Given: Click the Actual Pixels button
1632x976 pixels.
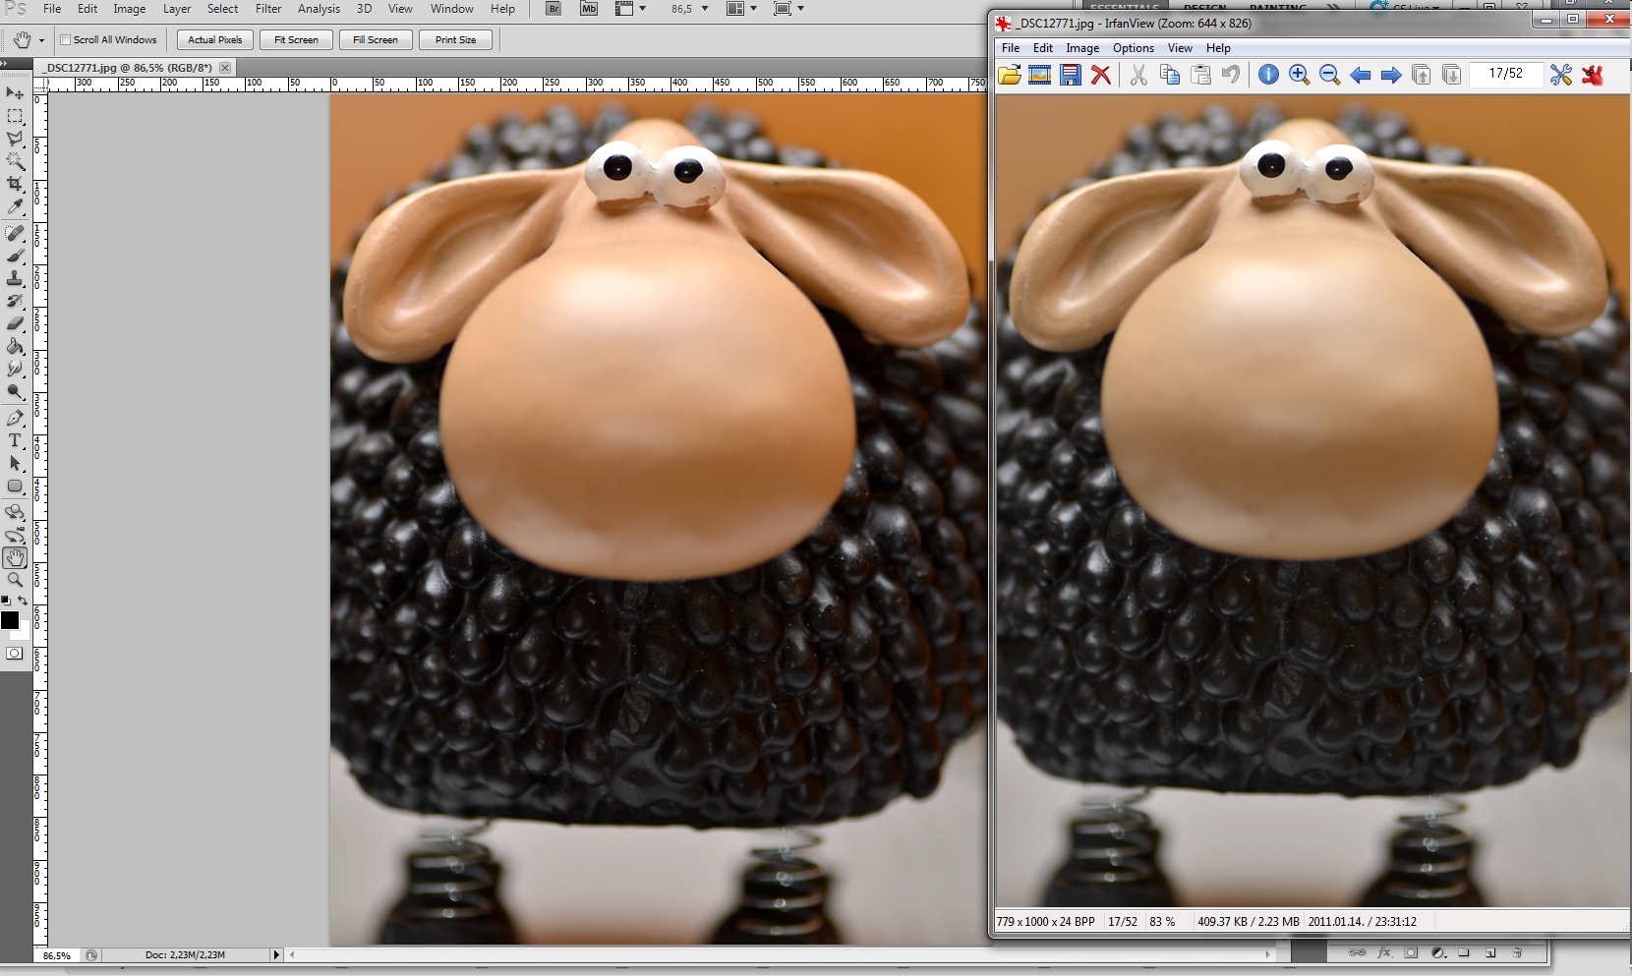Looking at the screenshot, I should [x=215, y=40].
